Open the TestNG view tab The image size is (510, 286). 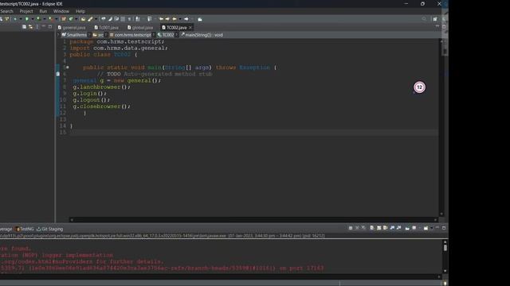click(x=25, y=229)
